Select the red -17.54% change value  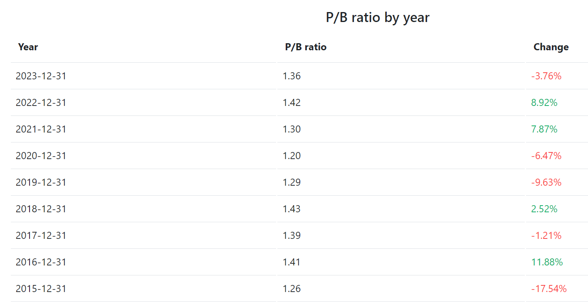[x=548, y=289]
